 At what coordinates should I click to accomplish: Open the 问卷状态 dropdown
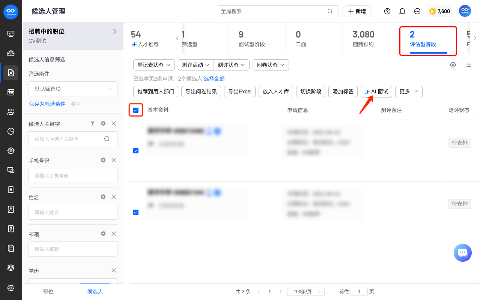(271, 65)
